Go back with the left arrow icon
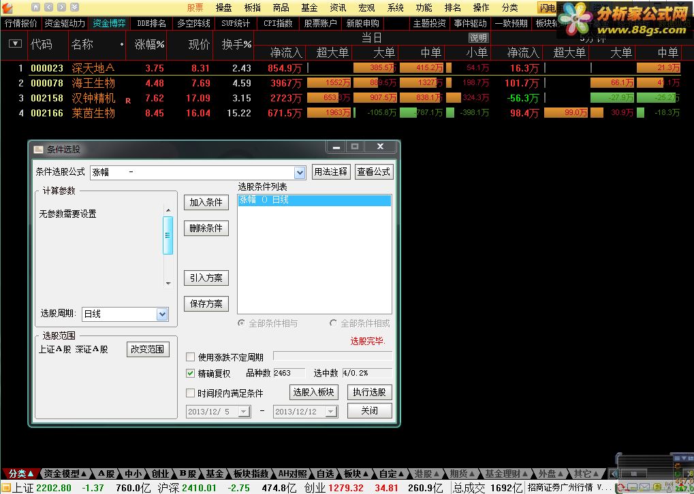Image resolution: width=694 pixels, height=494 pixels. (x=49, y=7)
